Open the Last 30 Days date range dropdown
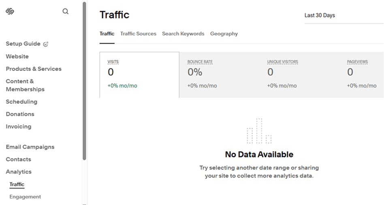The image size is (384, 205). pyautogui.click(x=344, y=15)
